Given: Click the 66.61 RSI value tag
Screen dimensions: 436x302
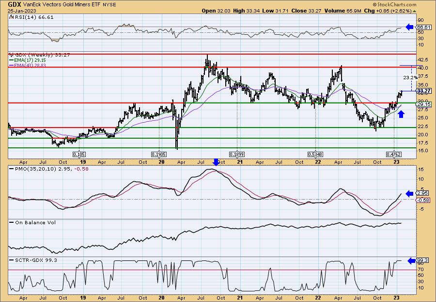Looking at the screenshot, I should click(x=424, y=28).
